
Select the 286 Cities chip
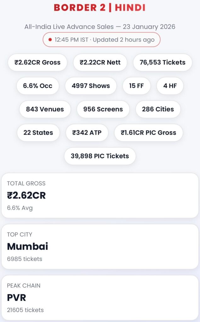coord(158,109)
